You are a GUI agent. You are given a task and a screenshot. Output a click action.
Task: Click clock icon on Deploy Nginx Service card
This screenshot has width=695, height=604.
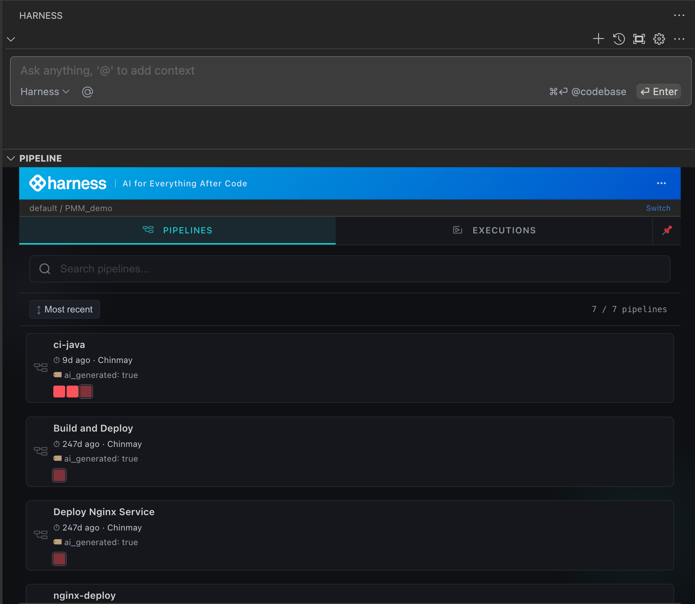[x=56, y=527]
